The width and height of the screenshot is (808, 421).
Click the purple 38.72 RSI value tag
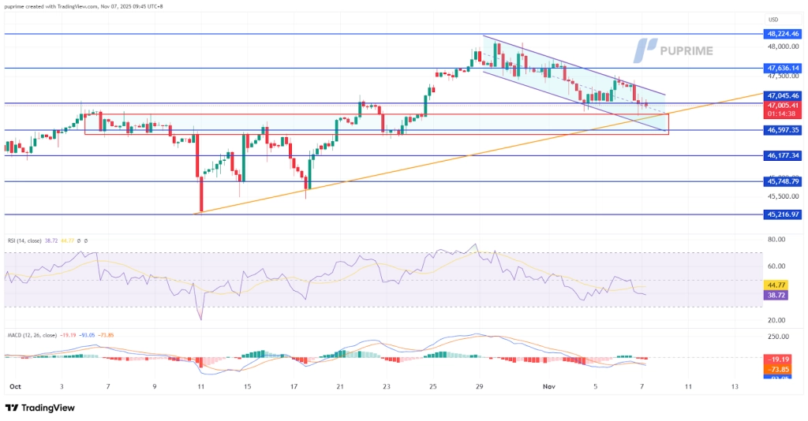click(776, 294)
